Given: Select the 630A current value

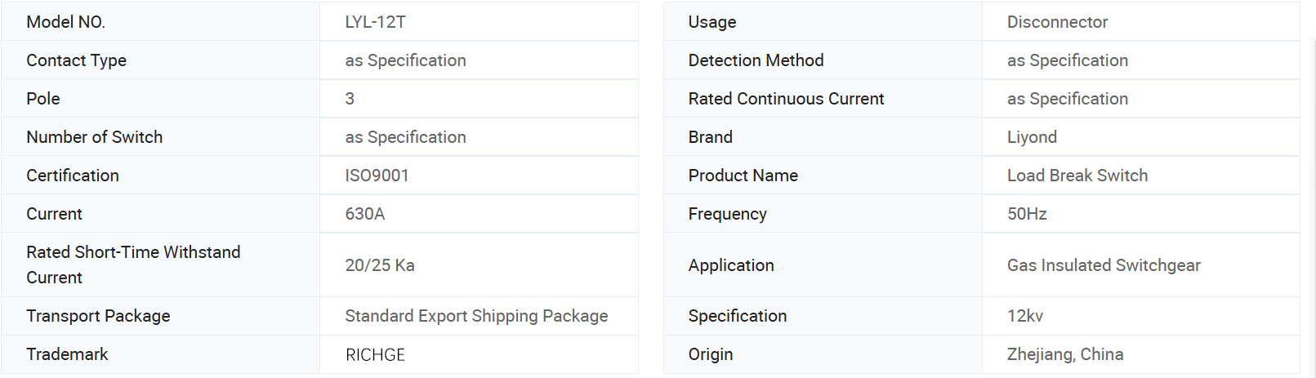Looking at the screenshot, I should pyautogui.click(x=364, y=214).
